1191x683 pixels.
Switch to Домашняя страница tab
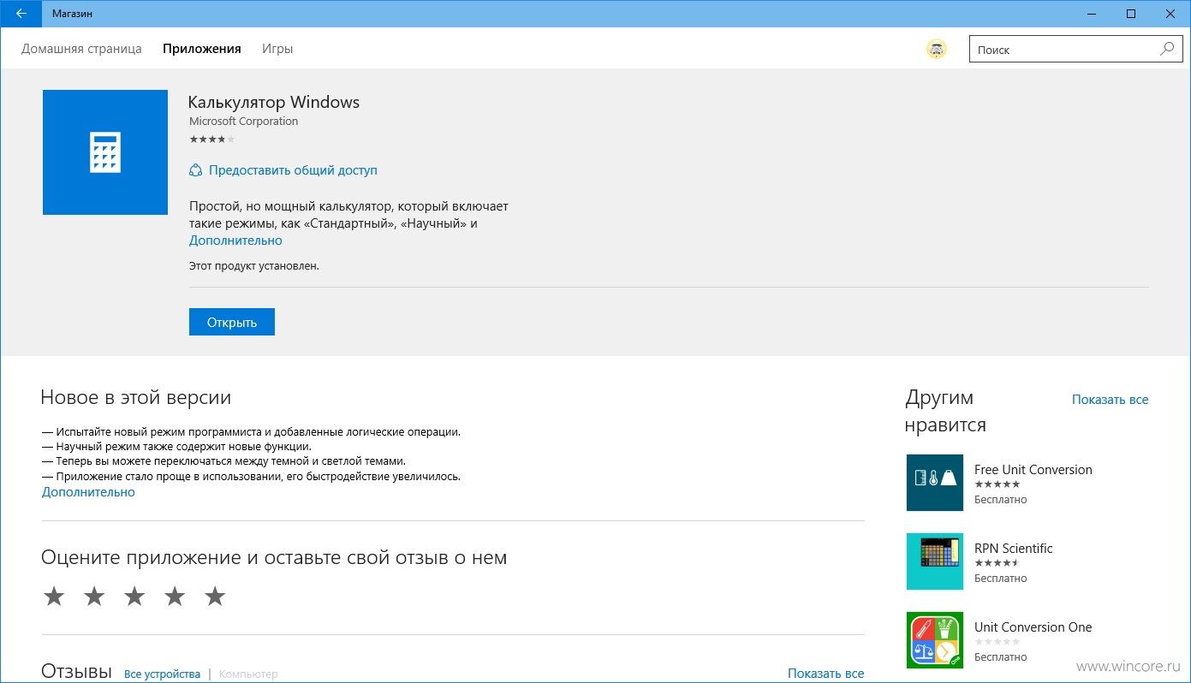point(81,49)
